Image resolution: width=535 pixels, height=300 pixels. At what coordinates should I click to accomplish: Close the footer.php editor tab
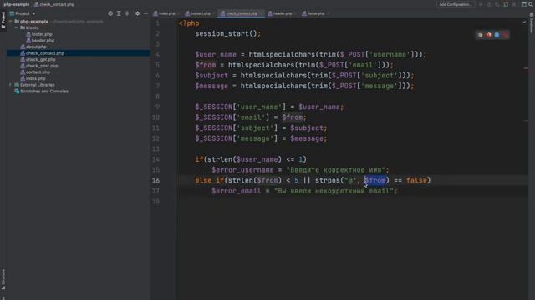328,13
